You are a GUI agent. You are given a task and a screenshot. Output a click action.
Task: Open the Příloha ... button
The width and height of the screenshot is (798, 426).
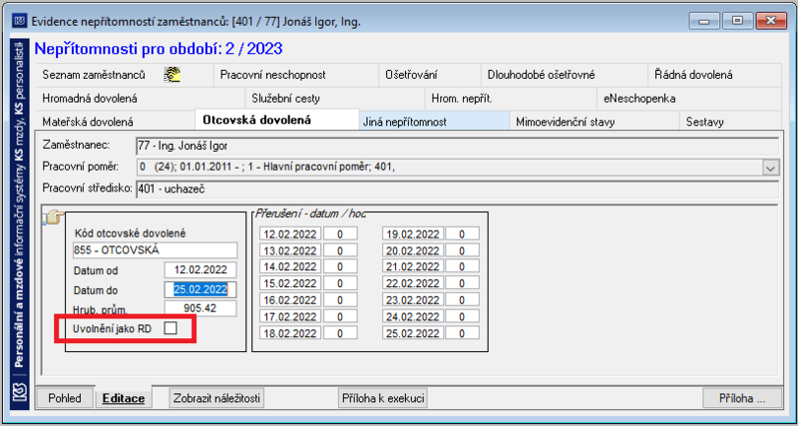tap(742, 398)
